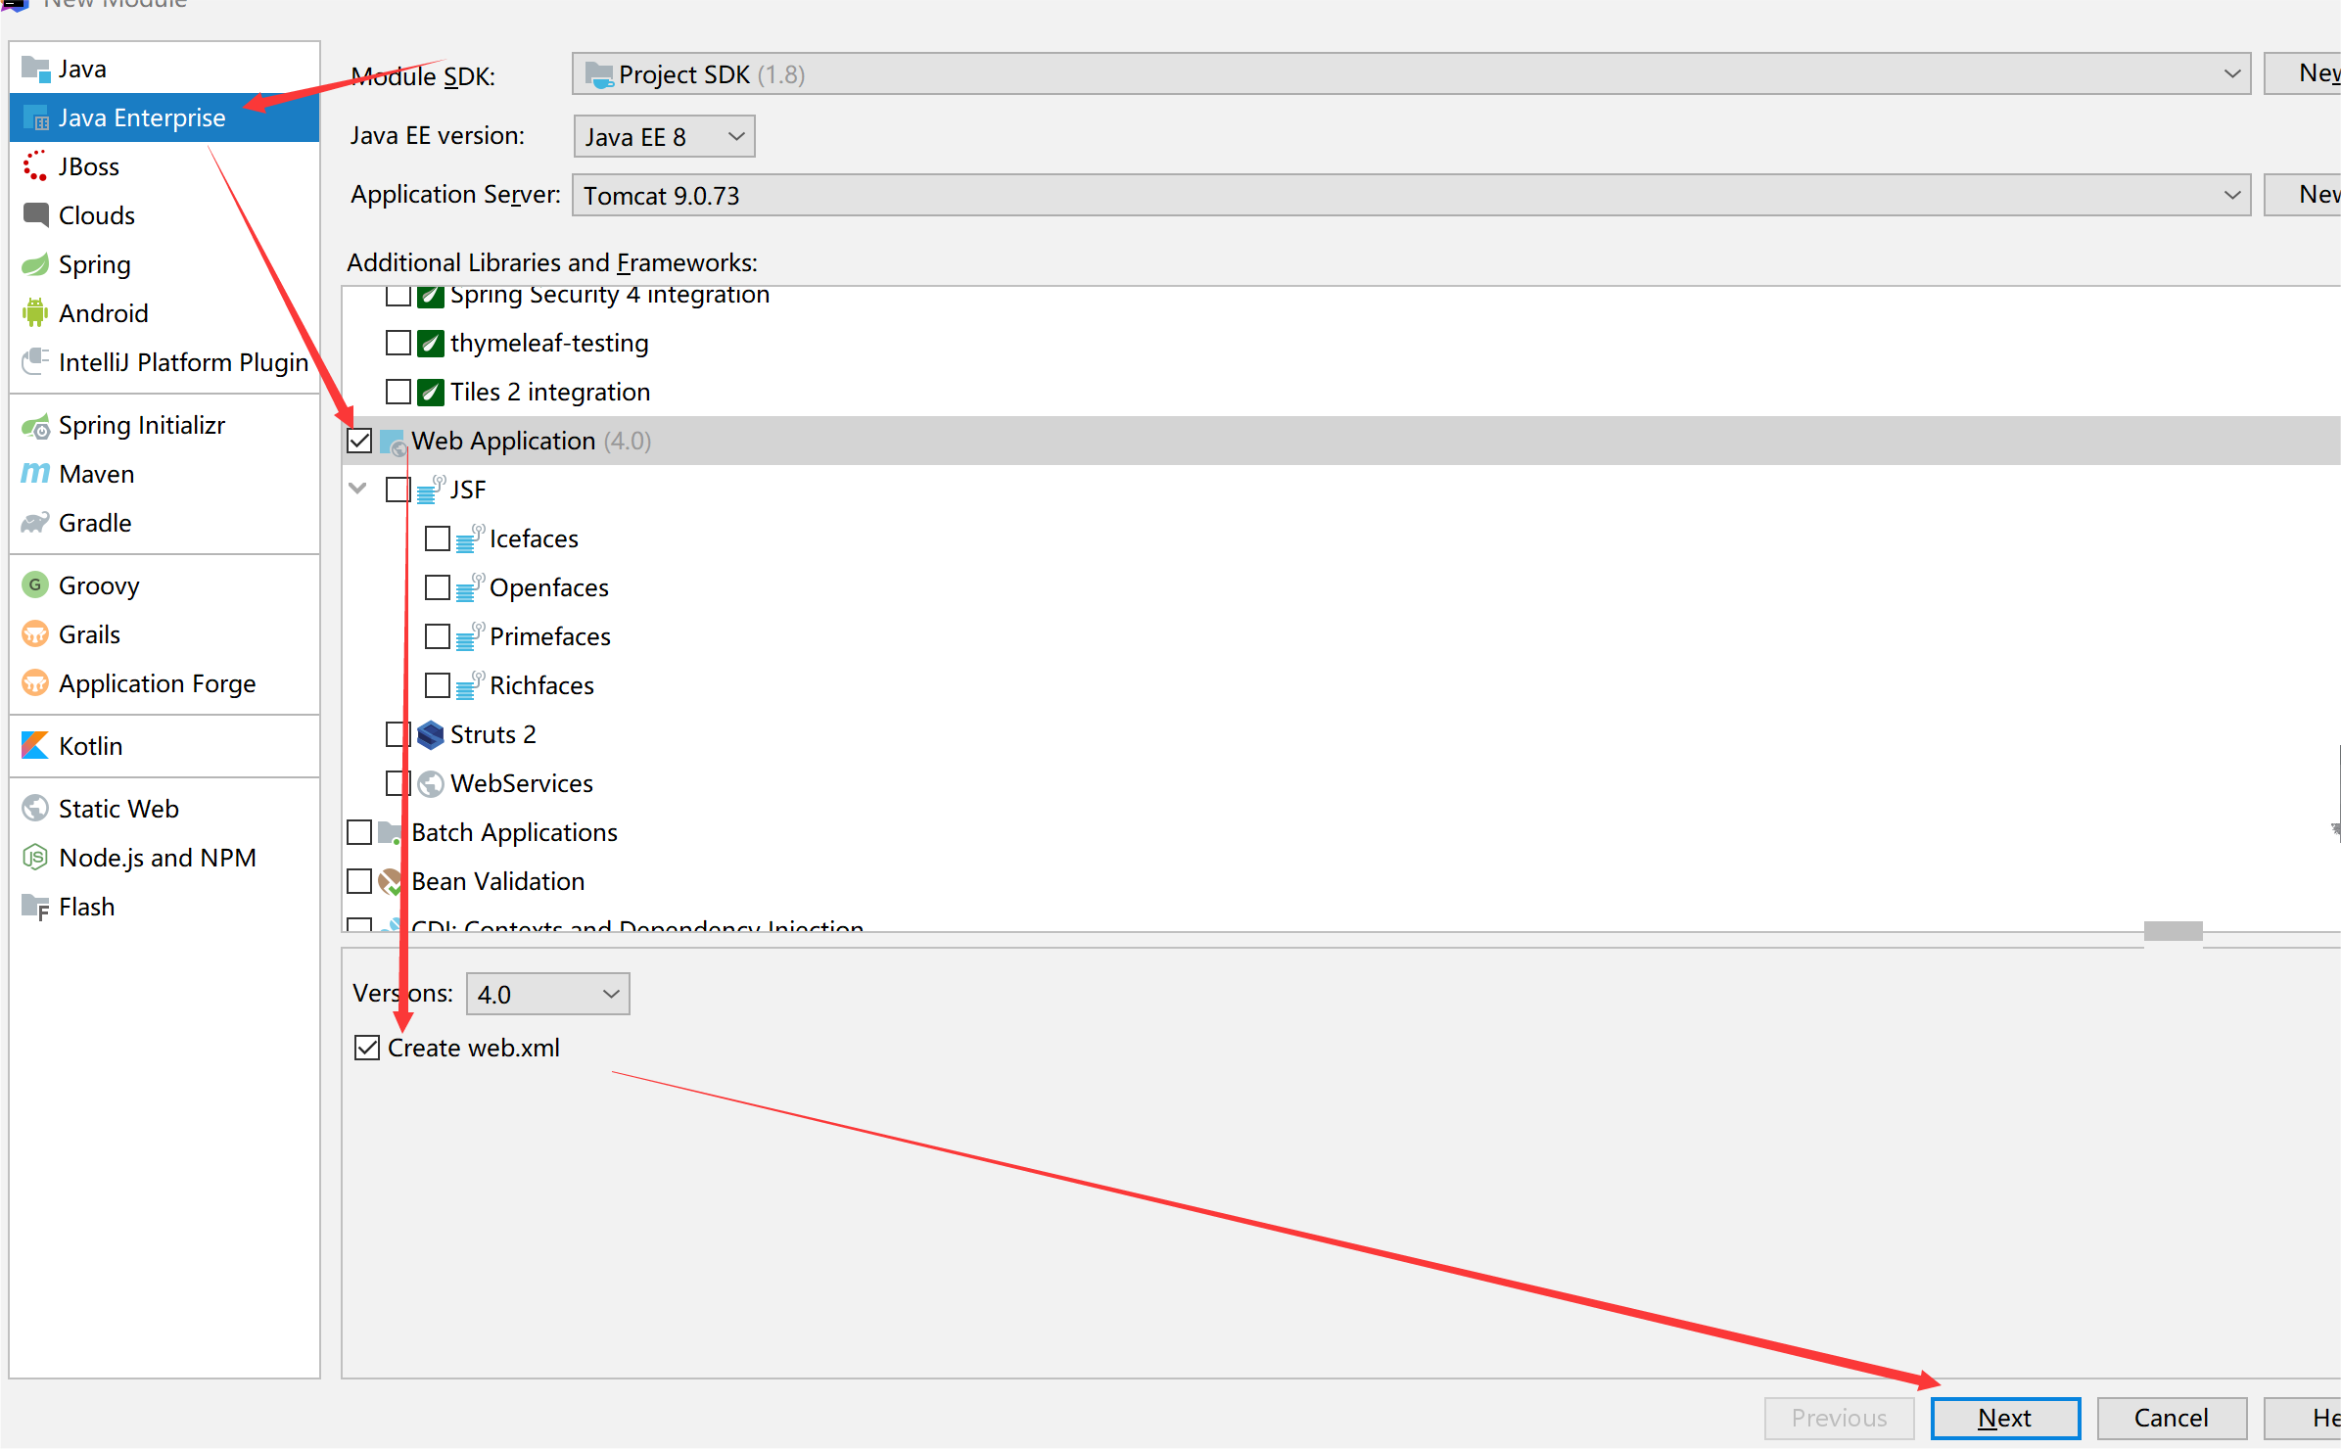Viewport: 2341px width, 1449px height.
Task: Check the Struts 2 checkbox
Action: (x=398, y=734)
